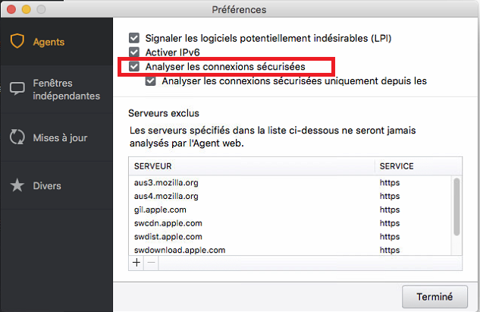Viewport: 480px width, 312px height.
Task: Click the Fenêtres indépendantes speech bubble icon
Action: [17, 90]
